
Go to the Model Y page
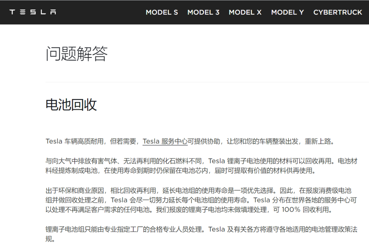[x=287, y=12]
